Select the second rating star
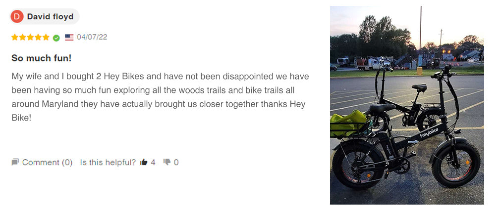500x212 pixels. (23, 37)
